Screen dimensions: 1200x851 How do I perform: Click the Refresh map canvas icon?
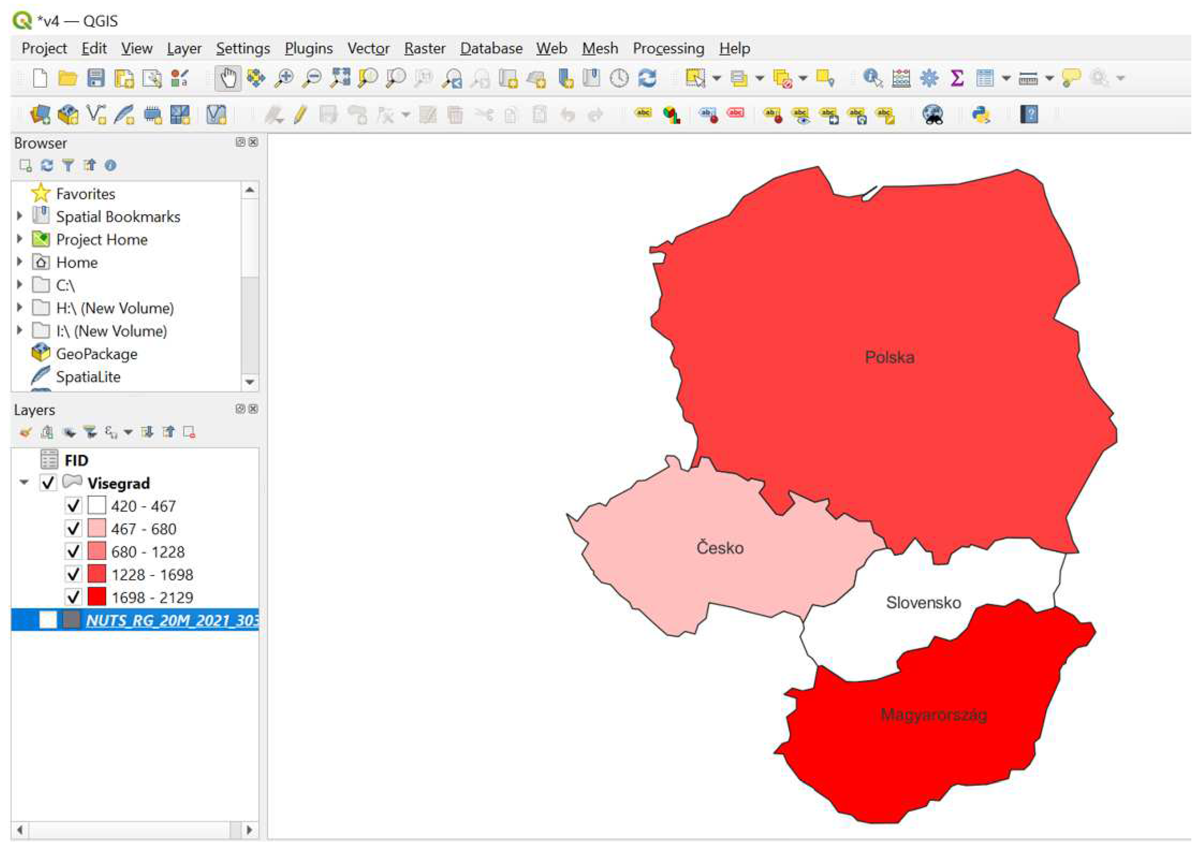click(648, 79)
